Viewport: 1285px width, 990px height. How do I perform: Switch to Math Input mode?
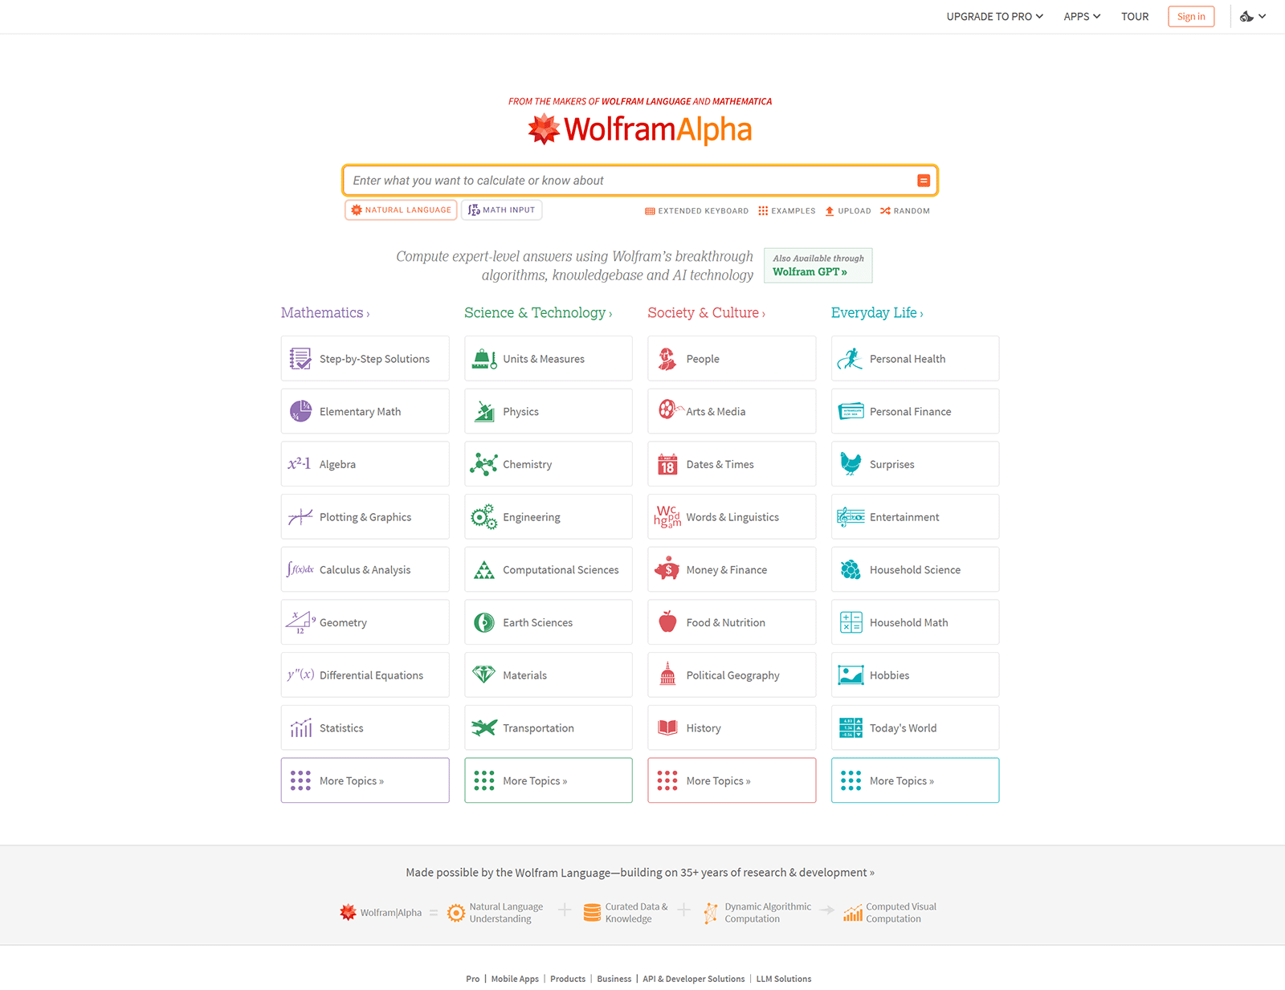coord(501,210)
